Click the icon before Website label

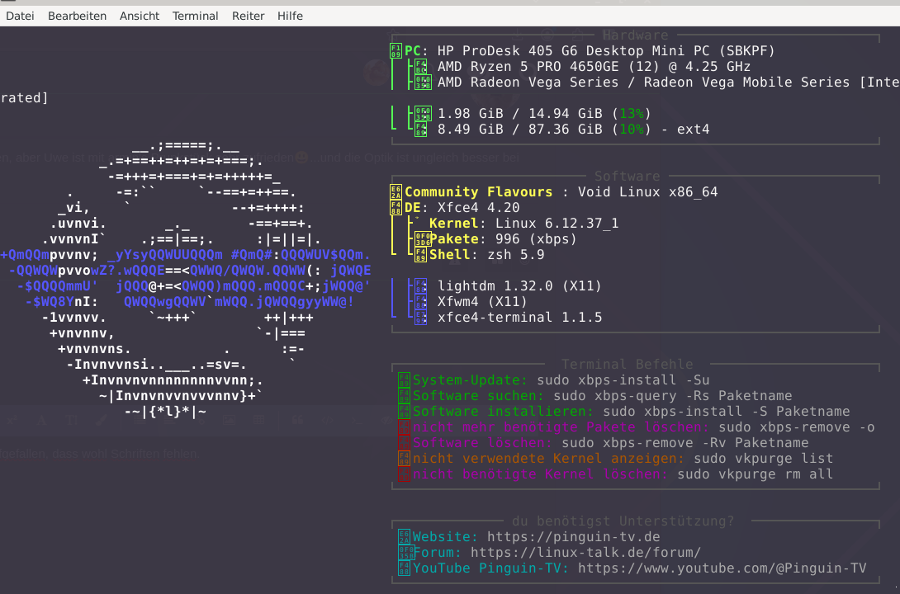tap(404, 537)
